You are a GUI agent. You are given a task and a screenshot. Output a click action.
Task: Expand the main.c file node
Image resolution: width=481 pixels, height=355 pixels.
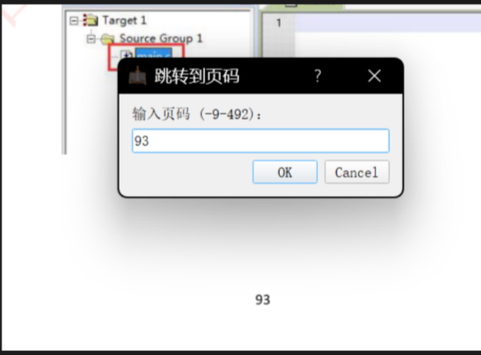[x=126, y=54]
